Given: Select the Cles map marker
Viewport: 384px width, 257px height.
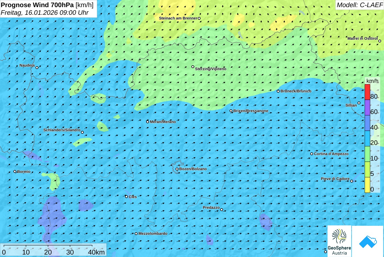Looking at the screenshot, I should pos(126,197).
